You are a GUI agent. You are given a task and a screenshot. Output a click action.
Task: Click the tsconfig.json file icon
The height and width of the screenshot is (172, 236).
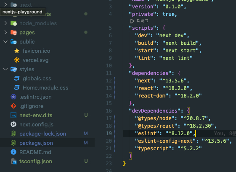[x=14, y=162]
